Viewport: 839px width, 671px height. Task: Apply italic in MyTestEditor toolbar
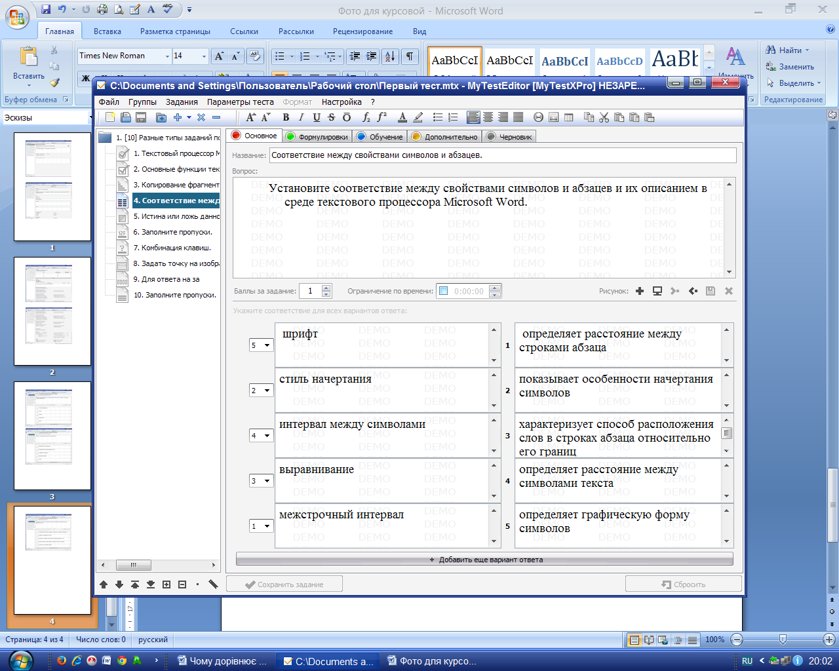tap(301, 117)
